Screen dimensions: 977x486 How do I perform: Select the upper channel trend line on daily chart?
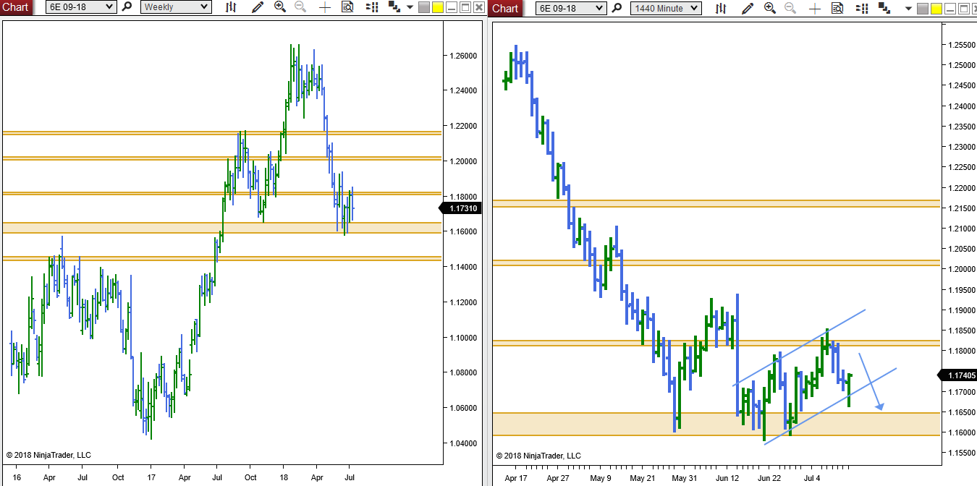point(800,346)
